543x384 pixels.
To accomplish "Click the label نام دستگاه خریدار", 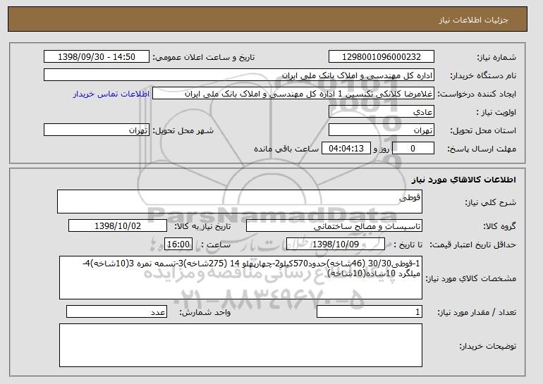I will point(483,76).
